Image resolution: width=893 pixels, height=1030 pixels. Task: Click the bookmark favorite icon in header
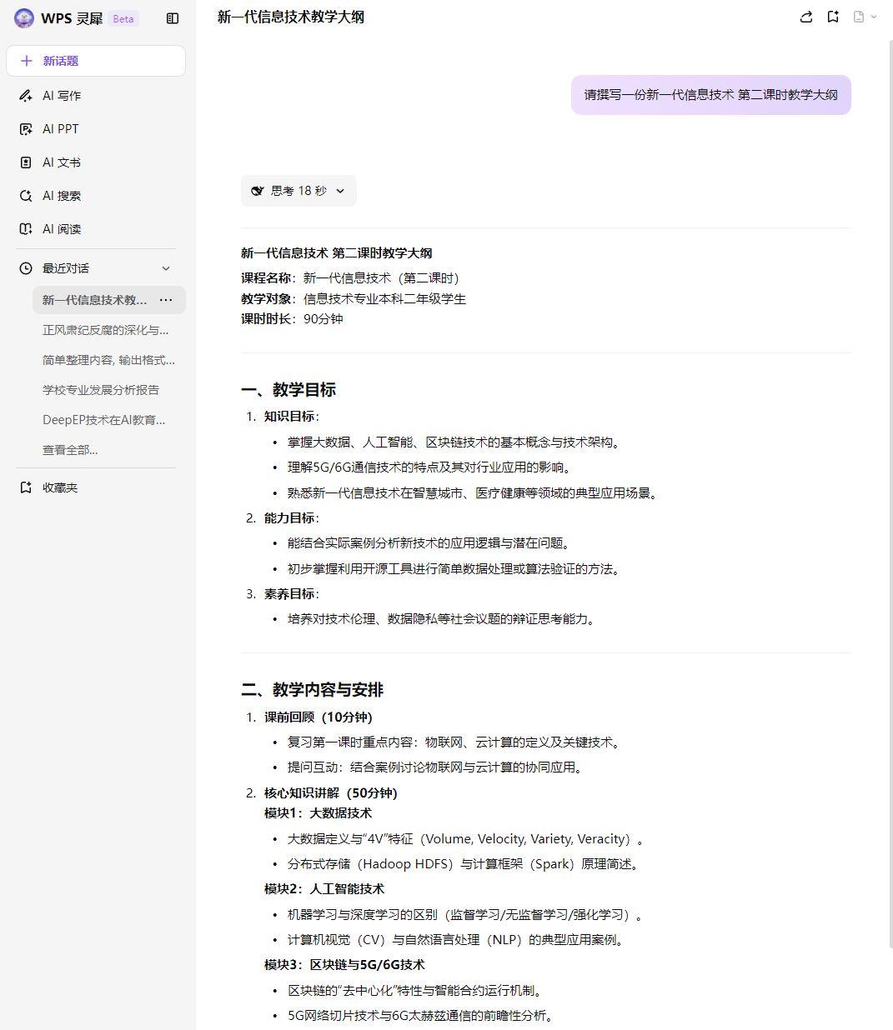click(x=832, y=17)
